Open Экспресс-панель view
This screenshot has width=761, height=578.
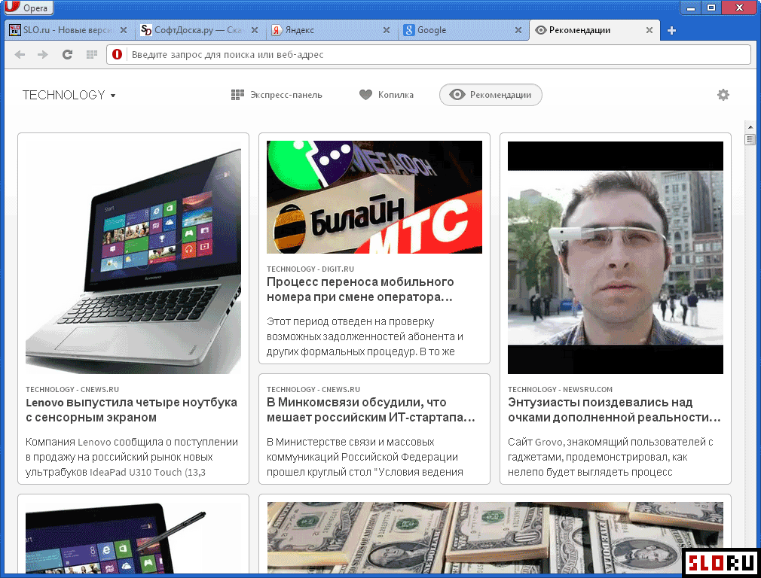[x=277, y=95]
